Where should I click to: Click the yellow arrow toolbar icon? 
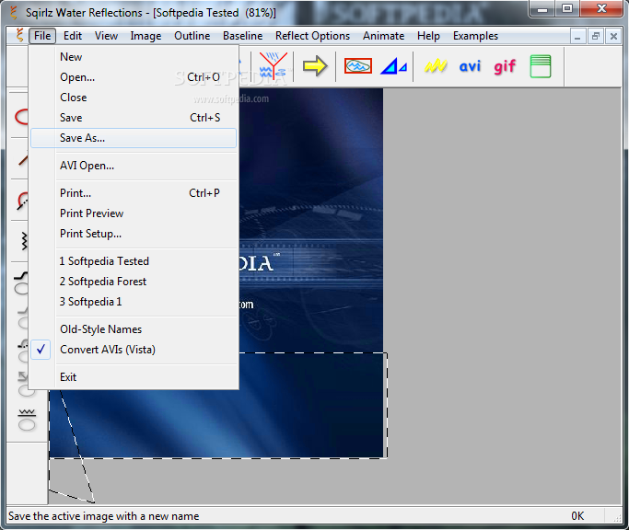click(315, 66)
